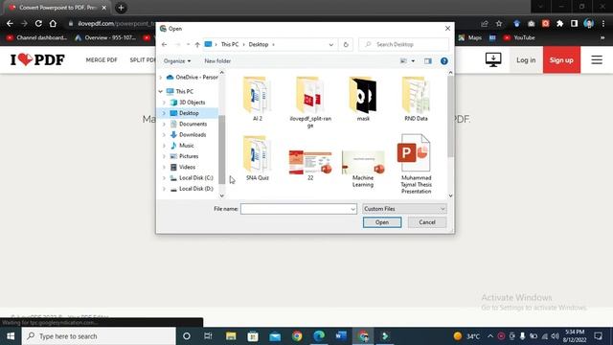The image size is (613, 345).
Task: Click the Log in link
Action: pos(526,59)
